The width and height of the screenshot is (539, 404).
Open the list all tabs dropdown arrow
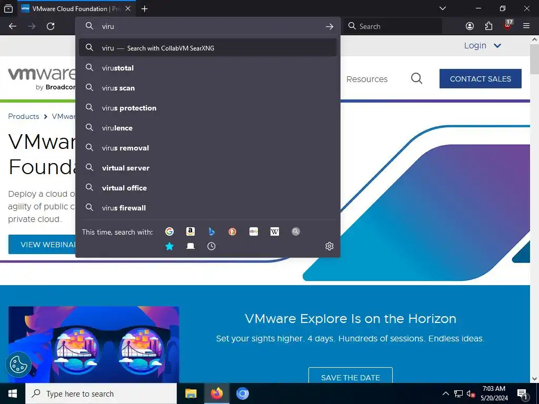(x=443, y=8)
